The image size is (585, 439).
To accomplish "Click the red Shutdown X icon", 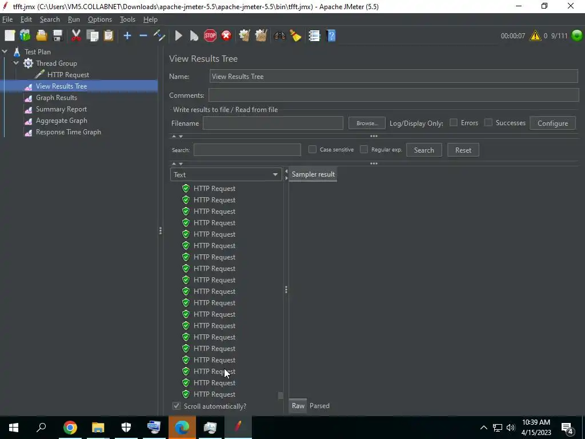I will pyautogui.click(x=226, y=35).
